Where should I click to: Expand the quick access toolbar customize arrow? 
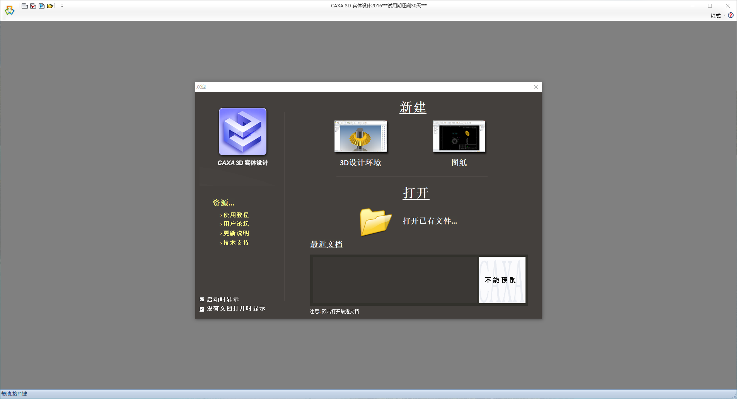click(x=62, y=6)
